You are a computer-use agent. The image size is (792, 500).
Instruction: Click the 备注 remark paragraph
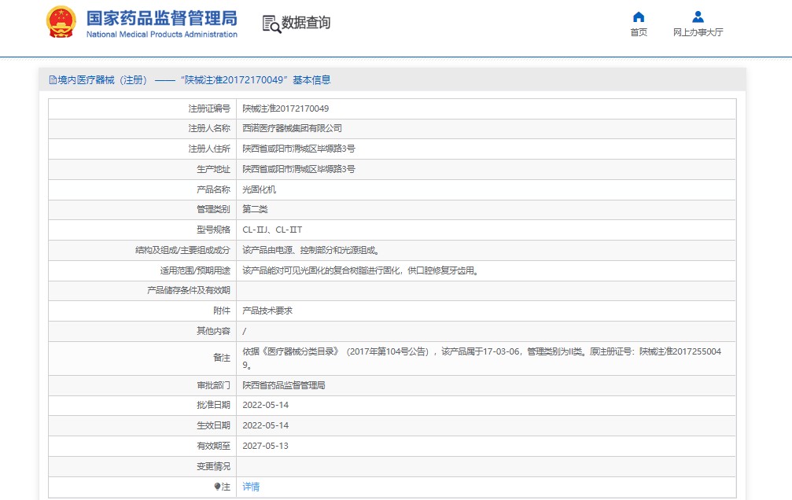coord(482,358)
